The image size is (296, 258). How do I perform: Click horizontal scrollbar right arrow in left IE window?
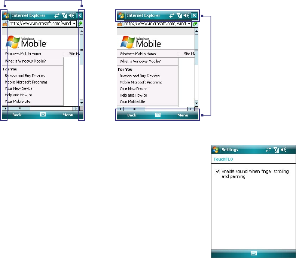(x=76, y=109)
